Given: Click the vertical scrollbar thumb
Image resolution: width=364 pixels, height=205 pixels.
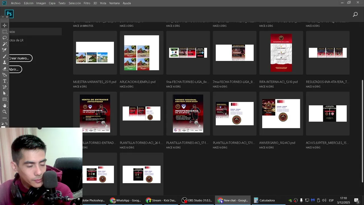Looking at the screenshot, I should tap(362, 131).
